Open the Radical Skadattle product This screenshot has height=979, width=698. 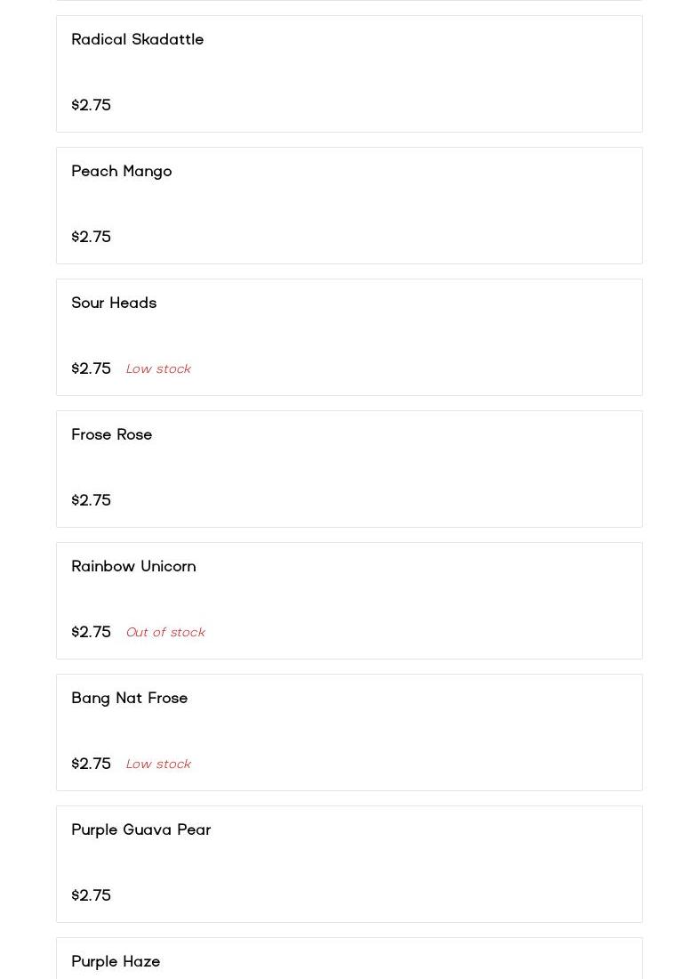click(x=137, y=40)
